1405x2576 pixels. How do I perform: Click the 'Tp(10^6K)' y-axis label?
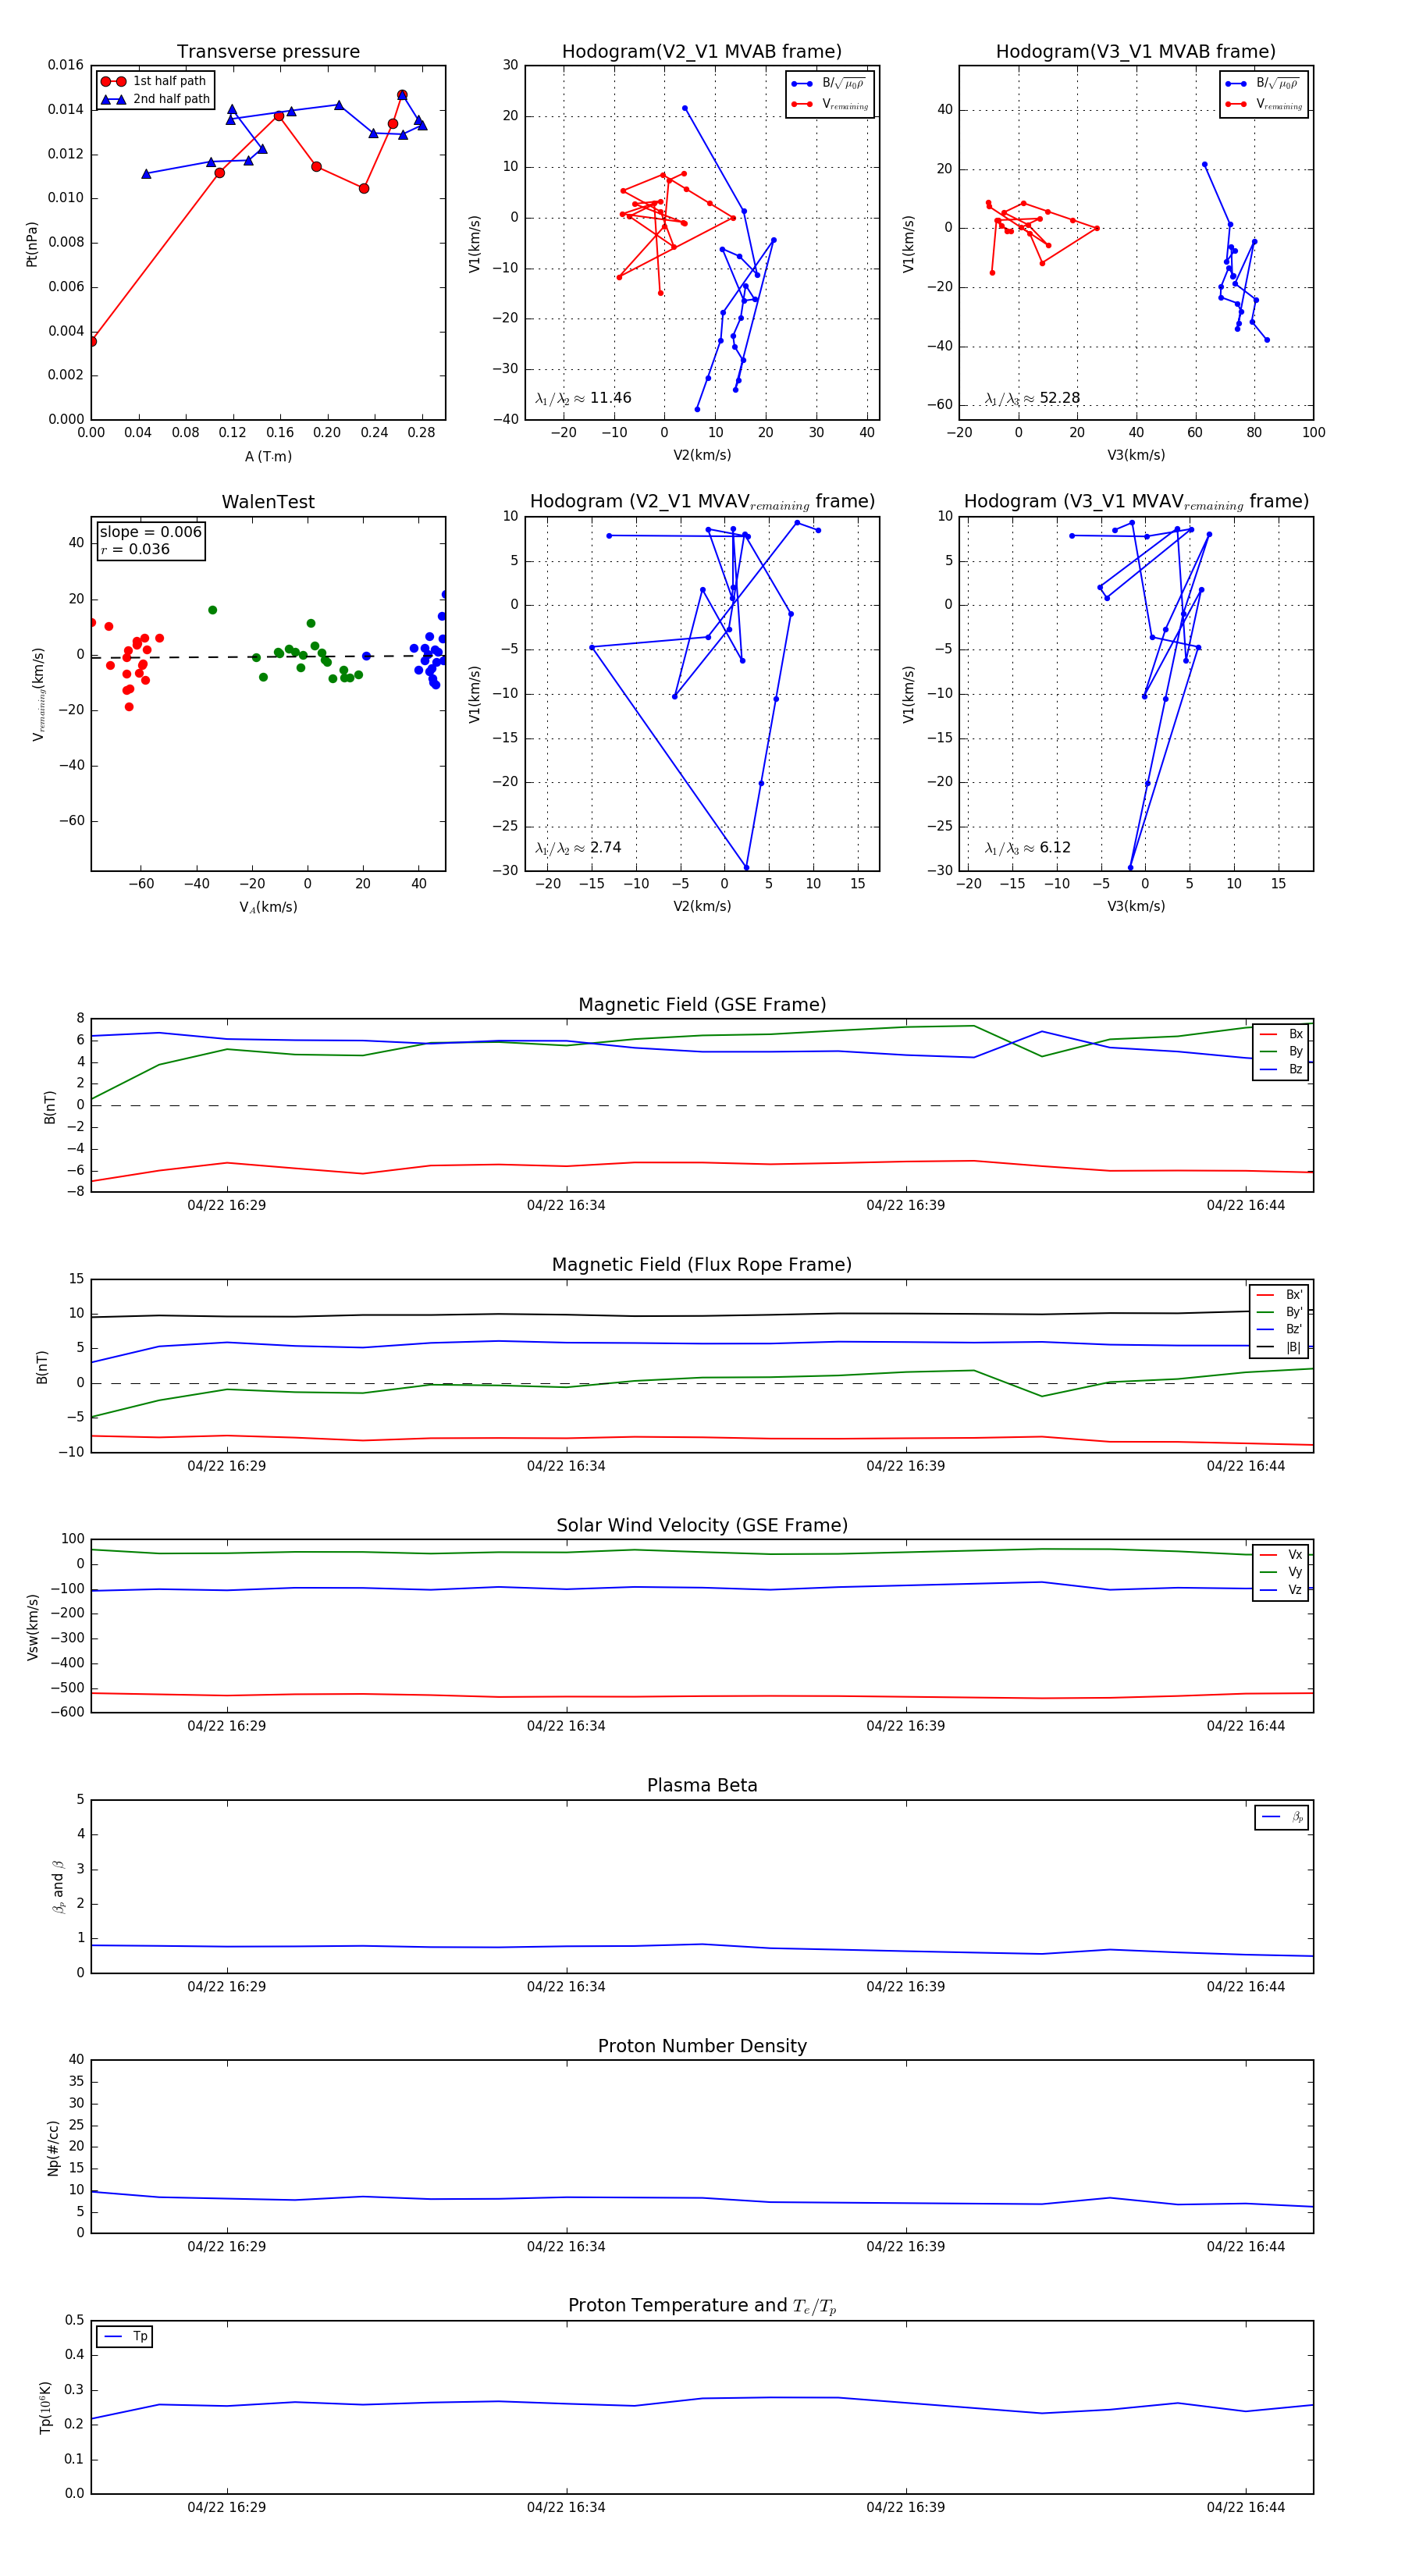coord(45,2407)
